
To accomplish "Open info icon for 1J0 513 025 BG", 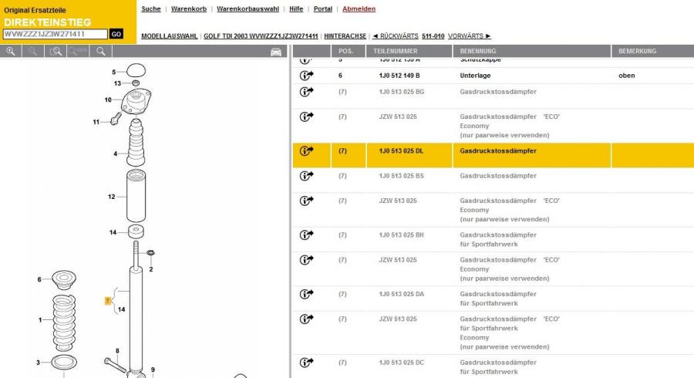I will 306,92.
